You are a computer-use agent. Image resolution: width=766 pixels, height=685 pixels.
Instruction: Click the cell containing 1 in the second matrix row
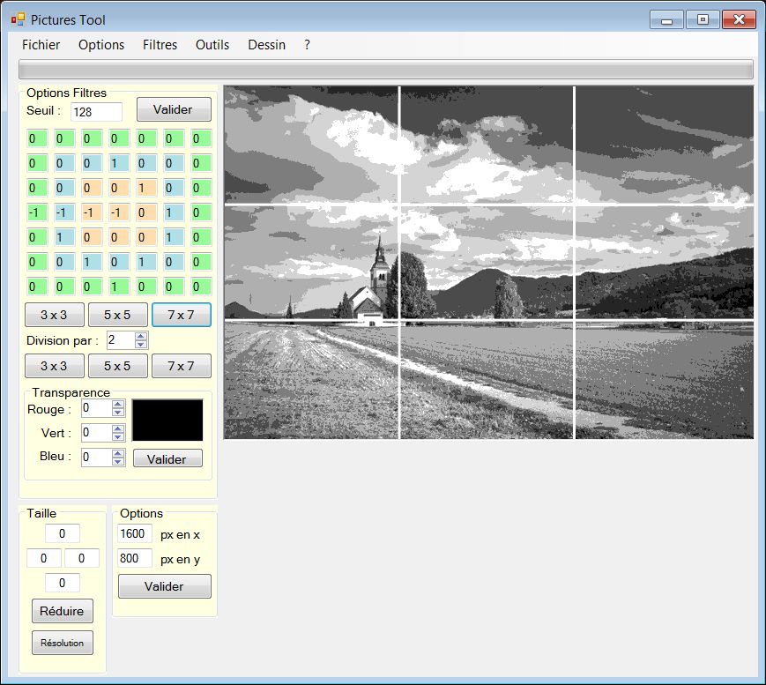point(119,163)
